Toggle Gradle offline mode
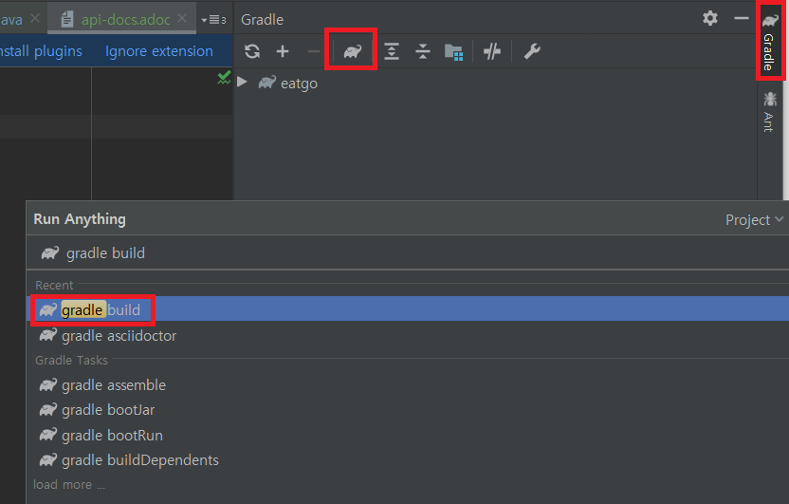The width and height of the screenshot is (789, 504). [491, 51]
